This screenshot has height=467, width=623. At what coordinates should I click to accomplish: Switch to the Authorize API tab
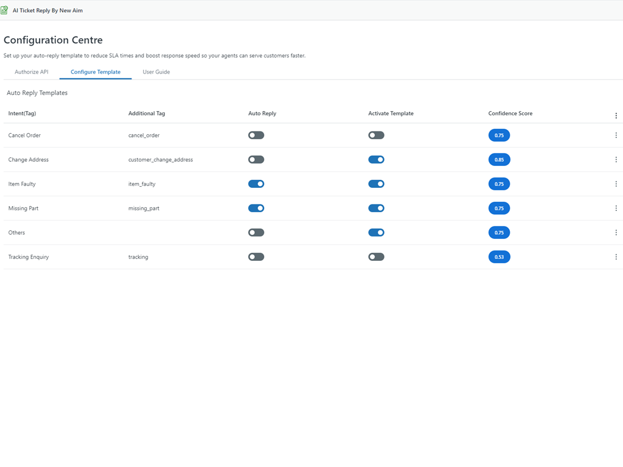tap(32, 72)
